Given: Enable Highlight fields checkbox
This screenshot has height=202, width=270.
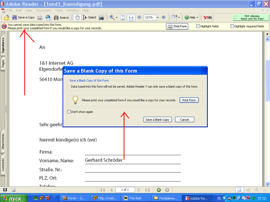Looking at the screenshot, I should [x=198, y=26].
